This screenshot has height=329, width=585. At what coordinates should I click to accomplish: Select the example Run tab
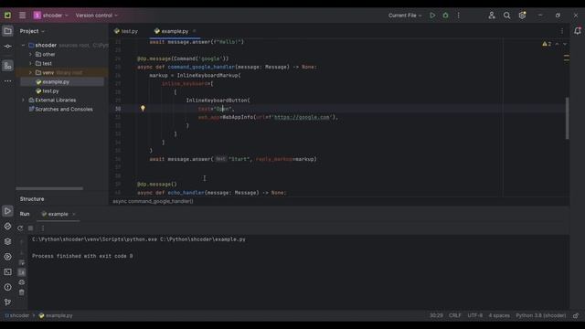click(x=55, y=214)
